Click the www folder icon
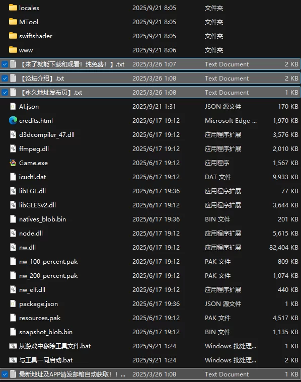Screen dimensions: 301x382 pos(13,50)
